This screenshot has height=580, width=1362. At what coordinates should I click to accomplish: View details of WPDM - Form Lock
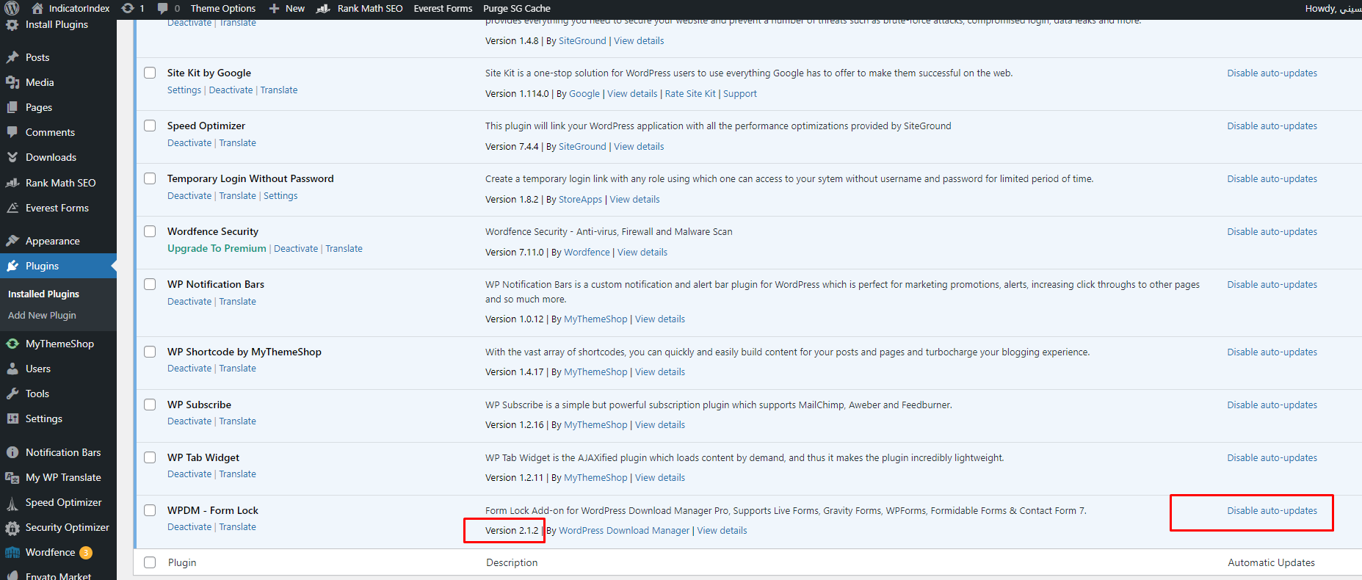pos(722,530)
